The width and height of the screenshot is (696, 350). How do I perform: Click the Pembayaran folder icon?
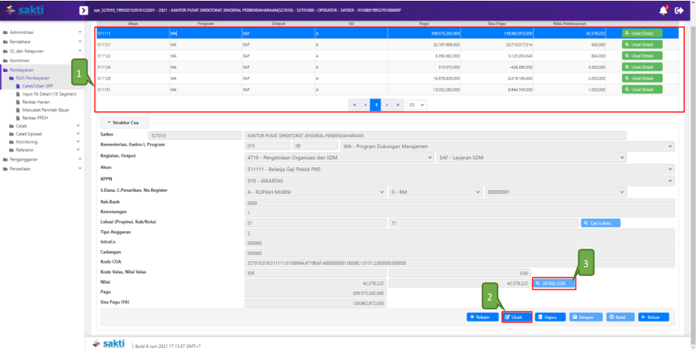tap(5, 70)
